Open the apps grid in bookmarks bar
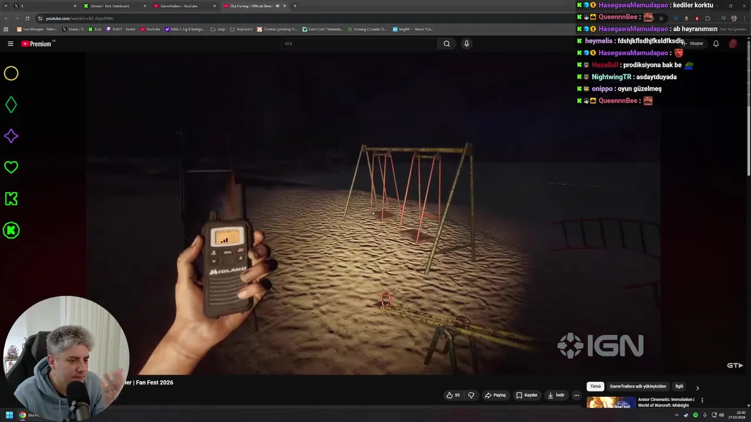The height and width of the screenshot is (422, 751). coord(6,29)
